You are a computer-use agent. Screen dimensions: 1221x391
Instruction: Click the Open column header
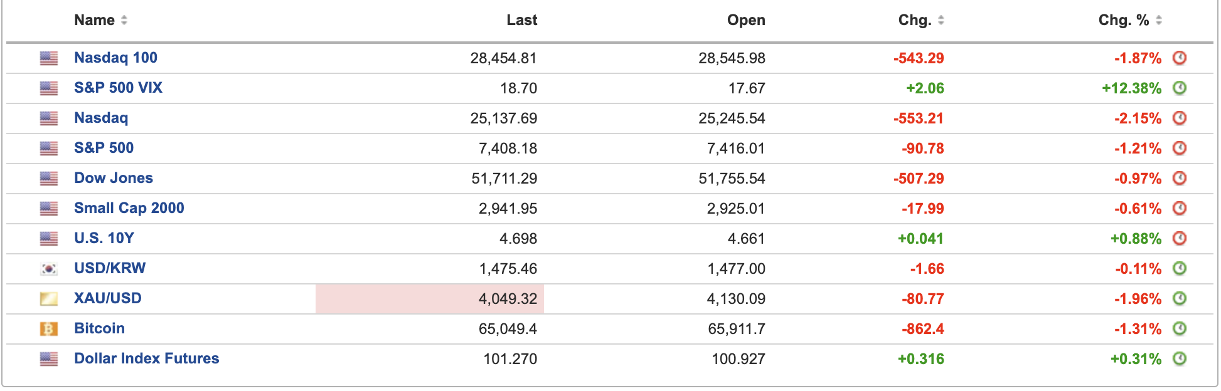[746, 20]
